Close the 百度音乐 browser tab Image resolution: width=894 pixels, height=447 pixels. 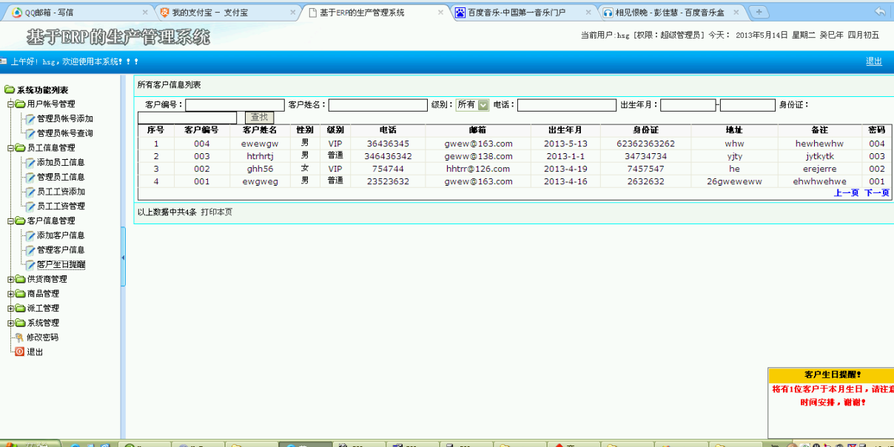[x=589, y=13]
